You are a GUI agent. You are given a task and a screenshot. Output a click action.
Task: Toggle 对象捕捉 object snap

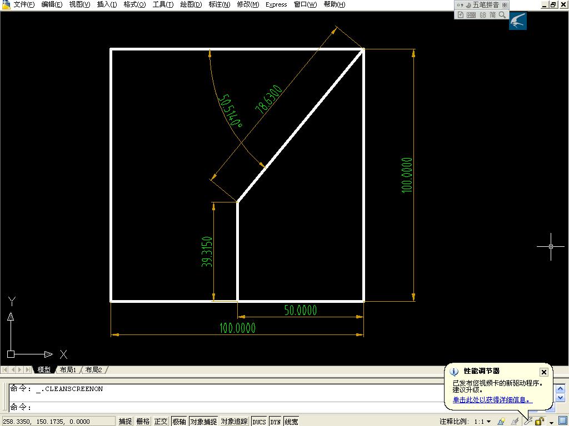[x=203, y=422]
